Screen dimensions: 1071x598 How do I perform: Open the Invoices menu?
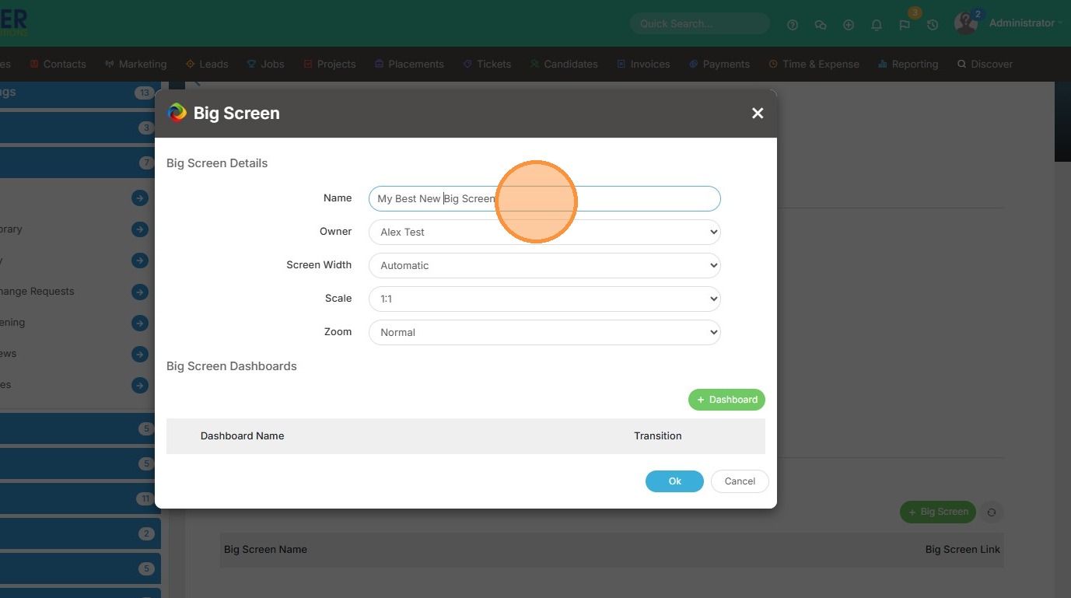pos(643,64)
